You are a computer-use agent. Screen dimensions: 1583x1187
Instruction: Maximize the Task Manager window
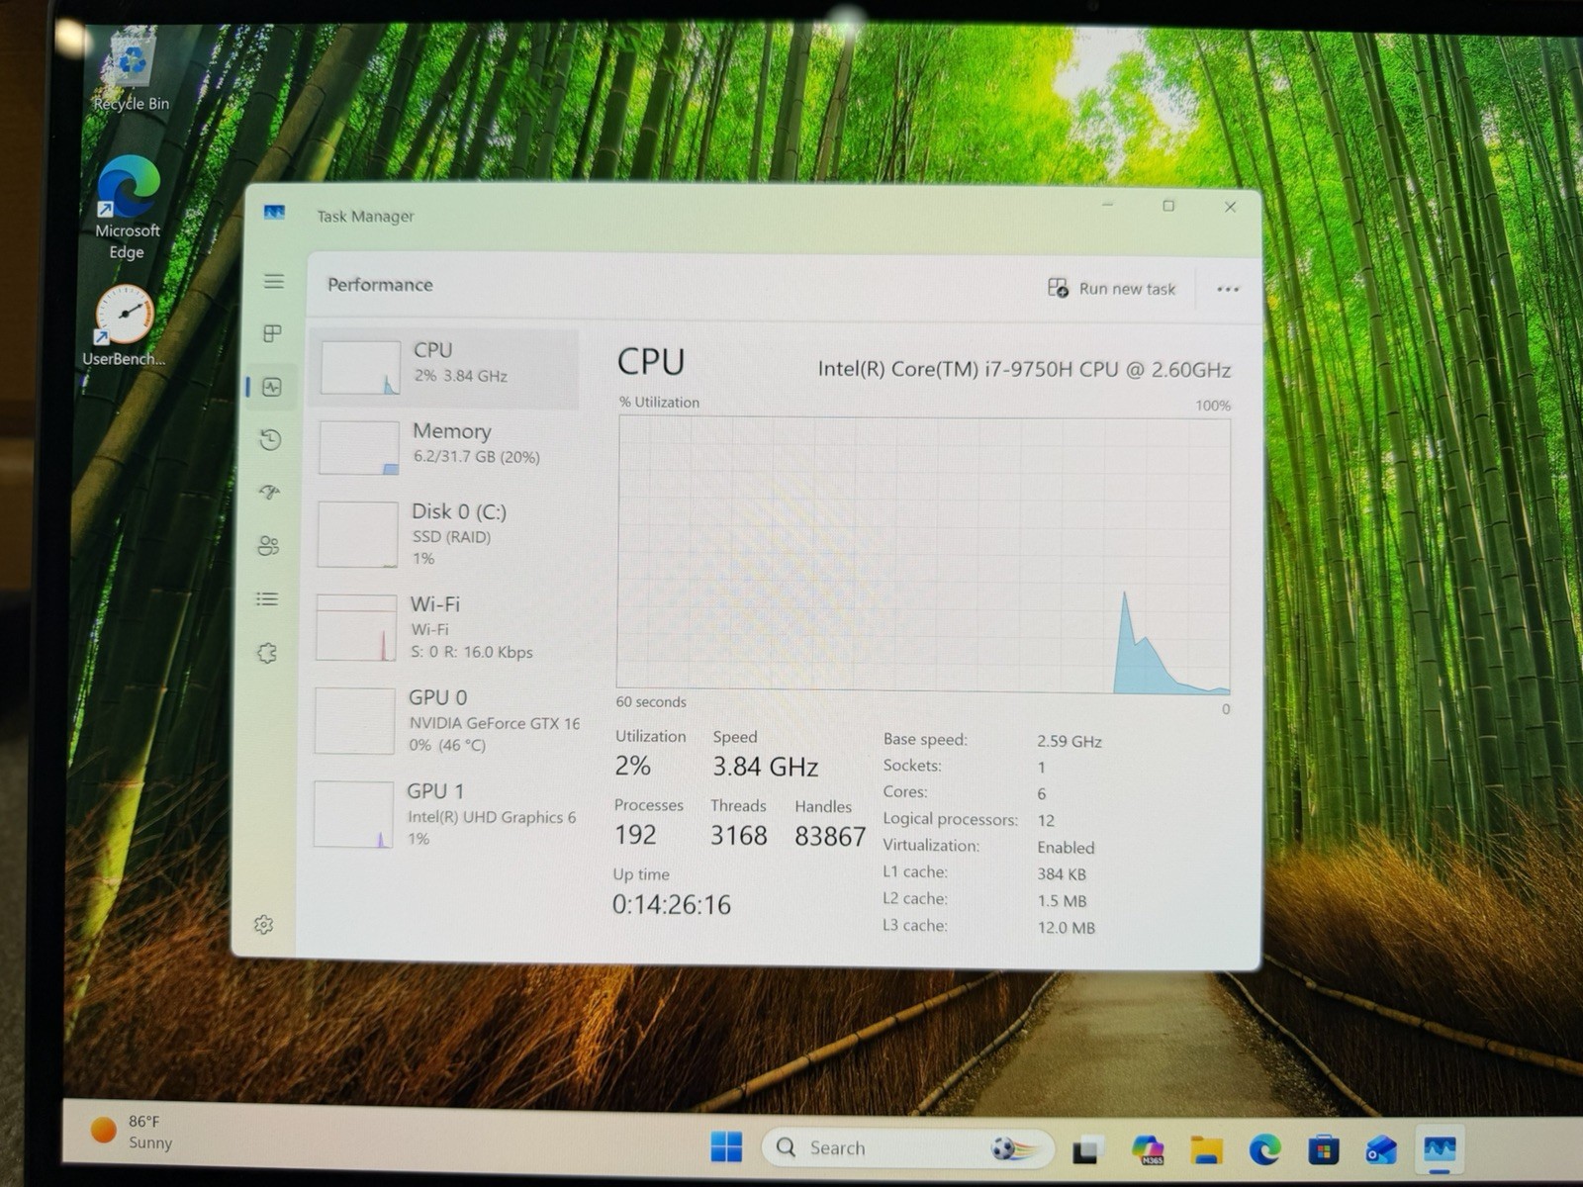tap(1168, 206)
